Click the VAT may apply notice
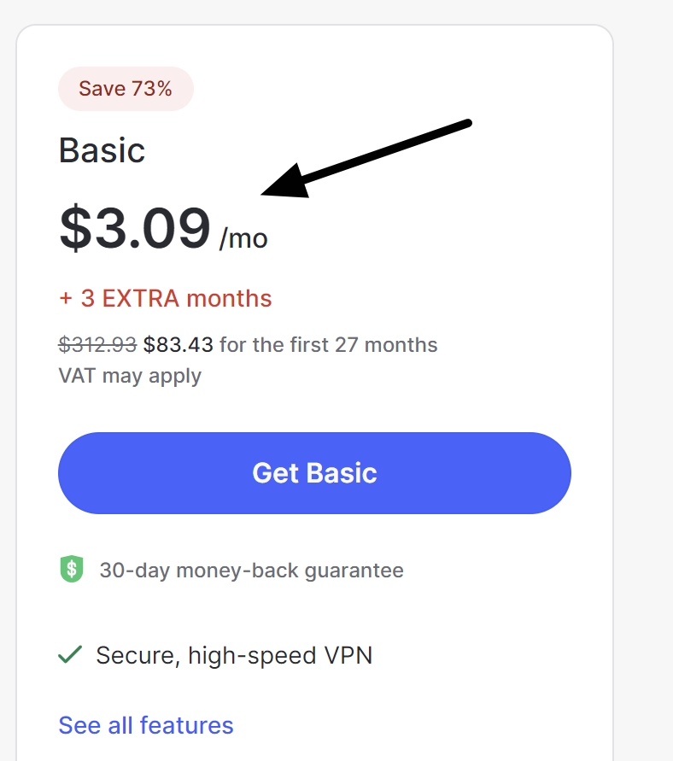This screenshot has width=673, height=761. click(129, 375)
